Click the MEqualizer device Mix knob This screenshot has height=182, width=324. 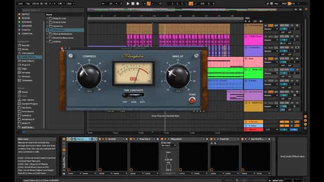169,166
